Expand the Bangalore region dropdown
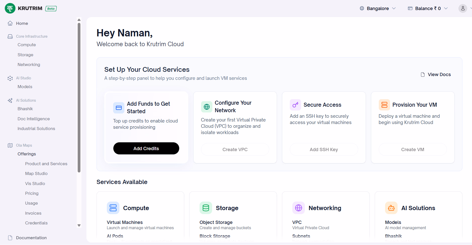472x245 pixels. (x=378, y=8)
